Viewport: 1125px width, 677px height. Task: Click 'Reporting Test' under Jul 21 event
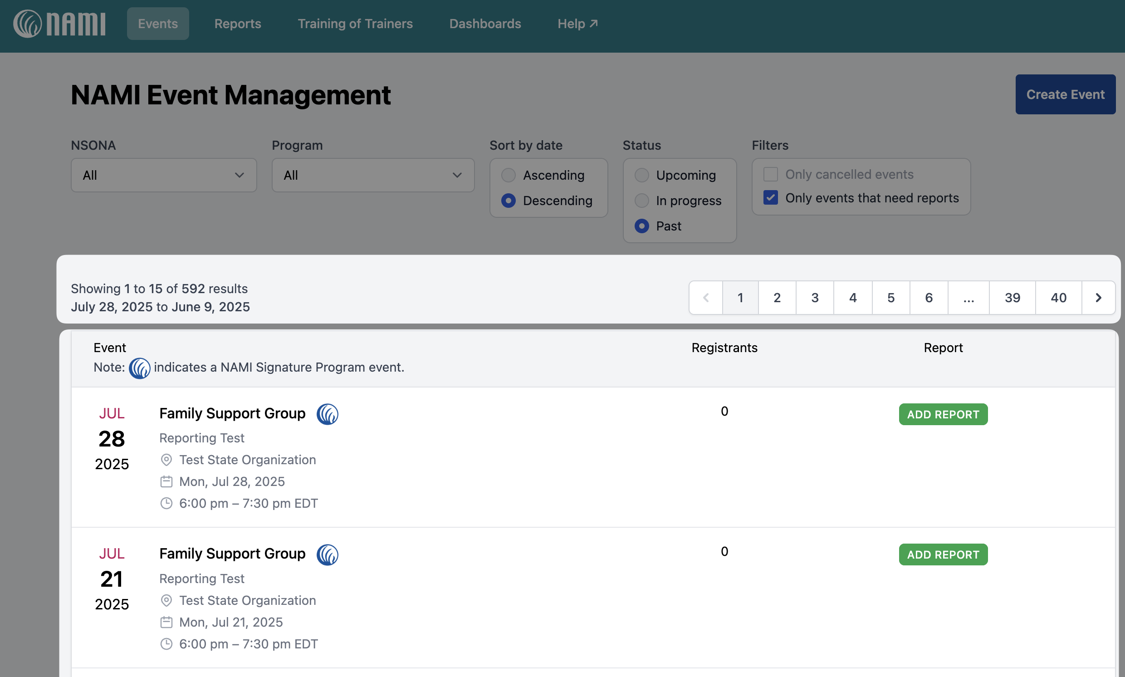202,579
